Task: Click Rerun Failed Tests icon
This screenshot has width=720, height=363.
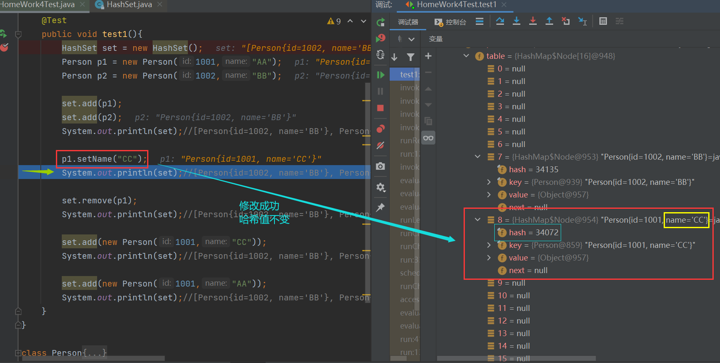Action: 381,38
